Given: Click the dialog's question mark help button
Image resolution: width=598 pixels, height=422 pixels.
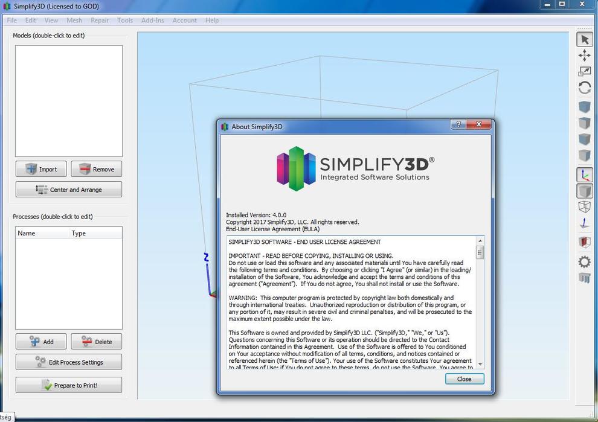Looking at the screenshot, I should click(x=458, y=125).
